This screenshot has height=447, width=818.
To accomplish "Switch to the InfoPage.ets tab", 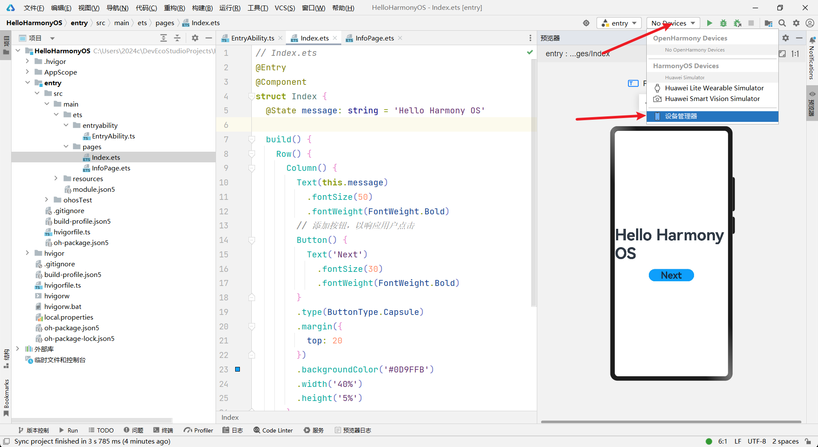I will click(x=374, y=38).
